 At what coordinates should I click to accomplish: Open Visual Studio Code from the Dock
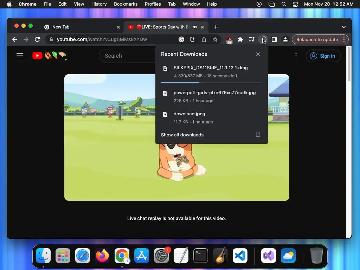[240, 256]
